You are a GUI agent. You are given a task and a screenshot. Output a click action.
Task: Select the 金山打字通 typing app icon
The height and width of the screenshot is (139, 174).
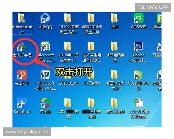tap(22, 46)
